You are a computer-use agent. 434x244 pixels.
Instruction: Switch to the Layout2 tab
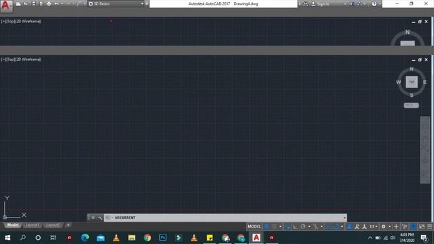[x=53, y=225]
